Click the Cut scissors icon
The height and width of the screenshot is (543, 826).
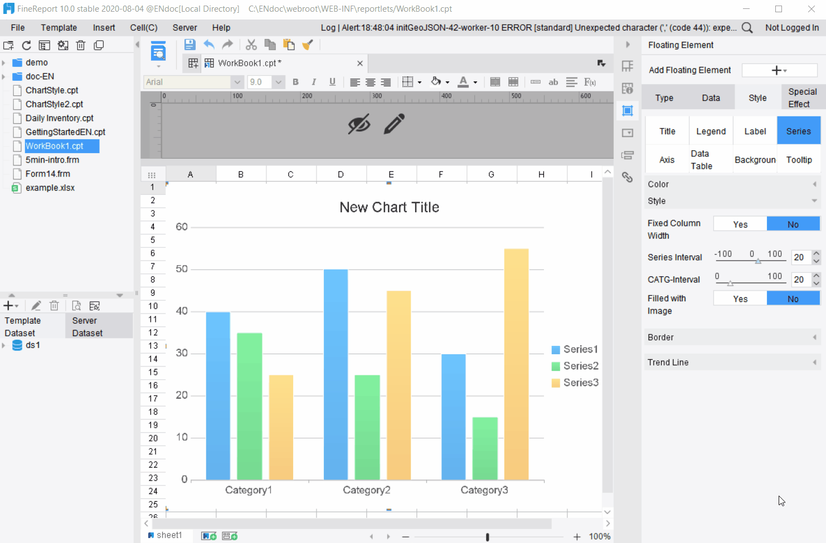[x=251, y=45]
